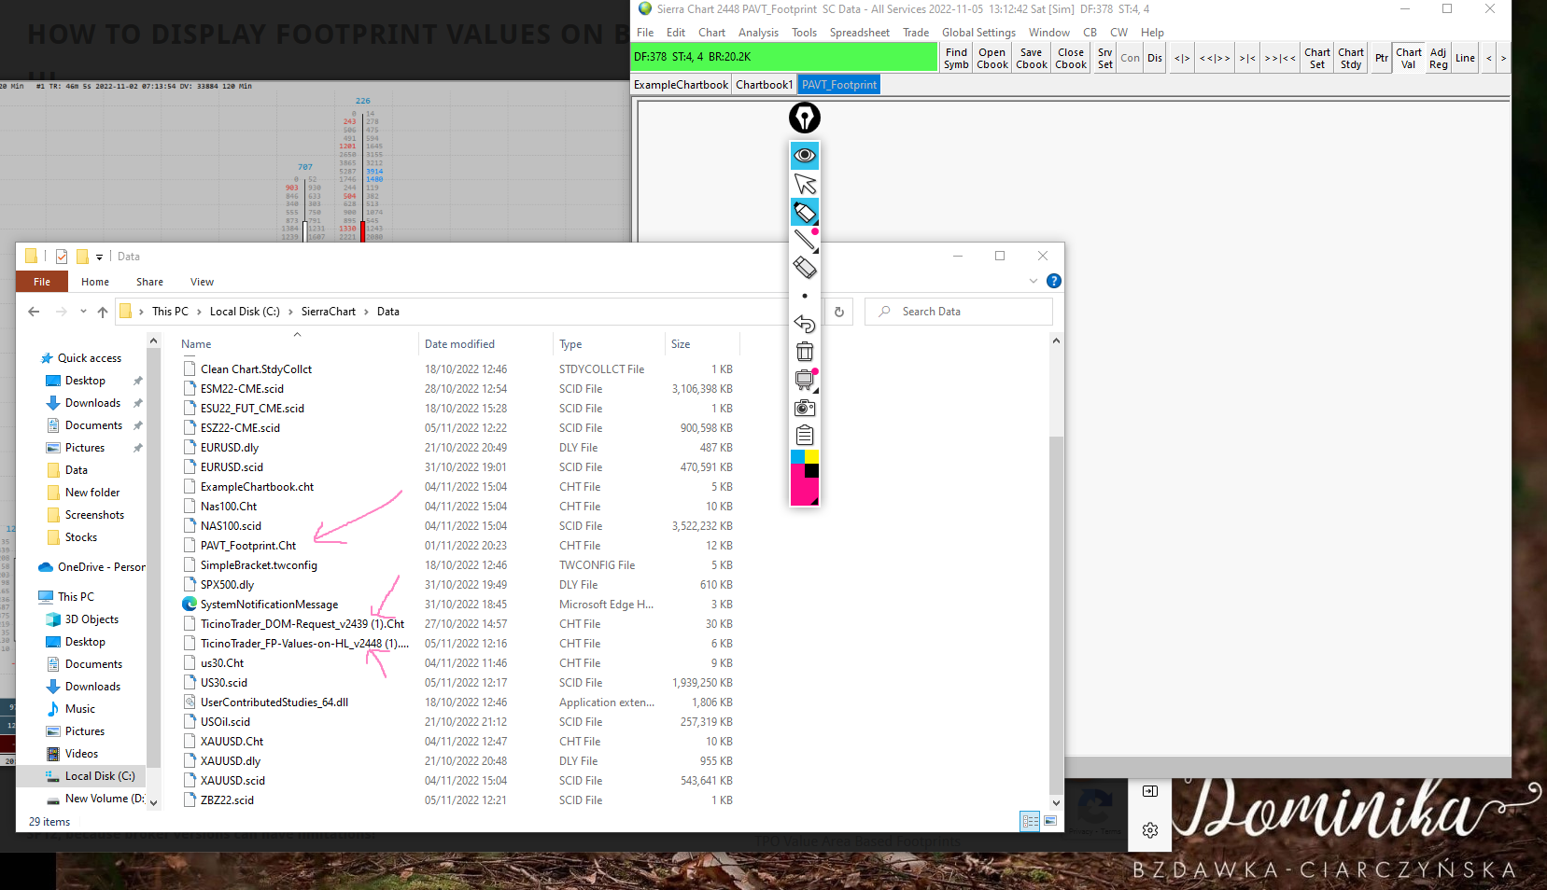Expand the root folder breadcrumb chevron
The height and width of the screenshot is (890, 1547).
[x=141, y=312]
